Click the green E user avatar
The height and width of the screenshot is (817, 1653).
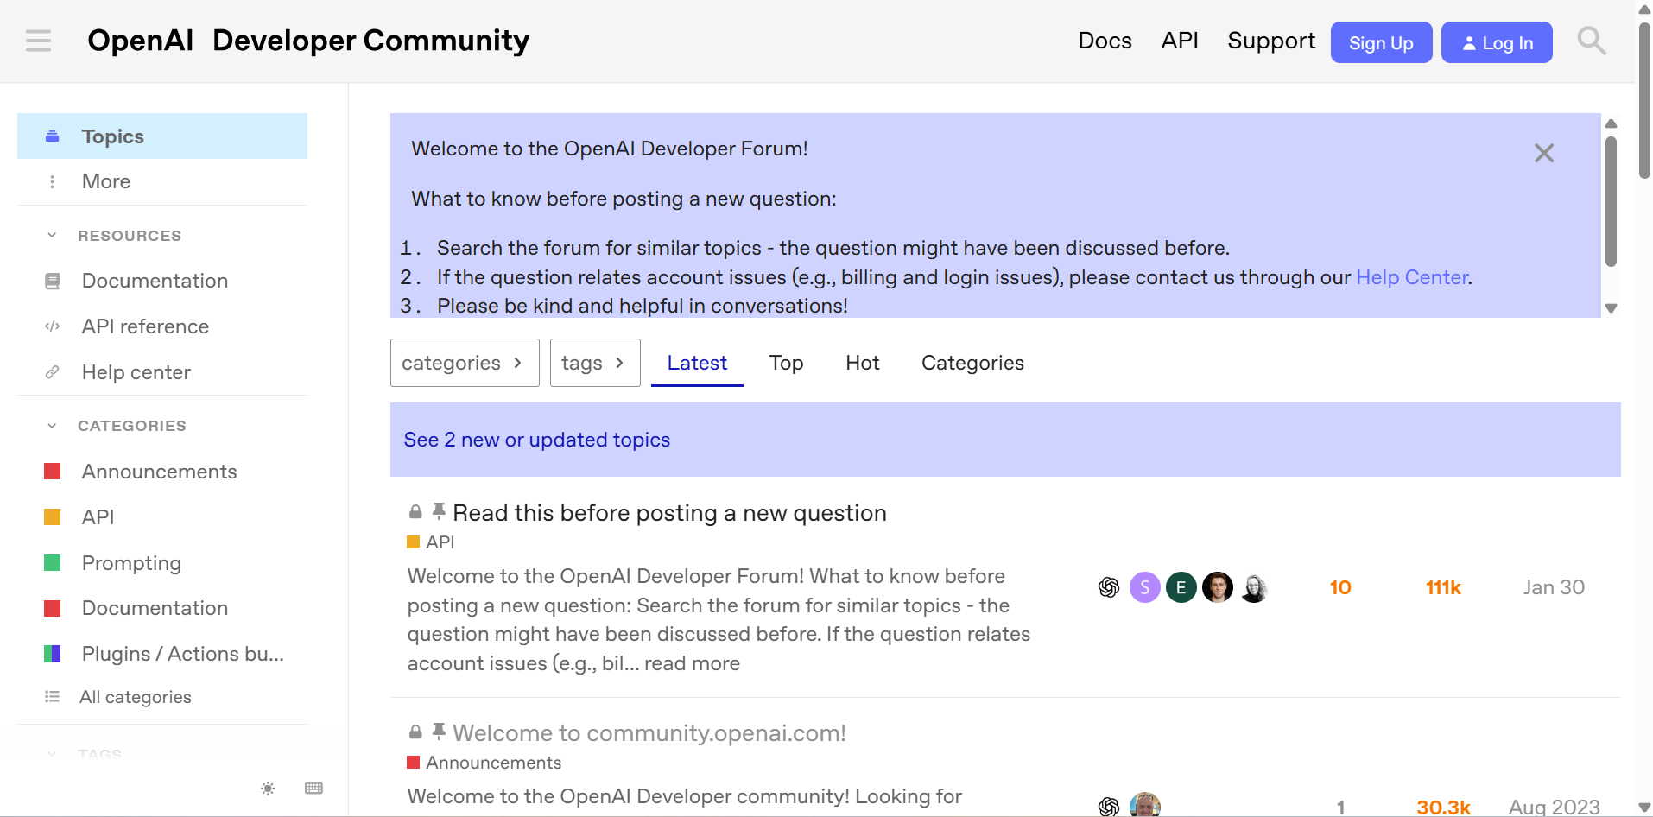[x=1181, y=587]
